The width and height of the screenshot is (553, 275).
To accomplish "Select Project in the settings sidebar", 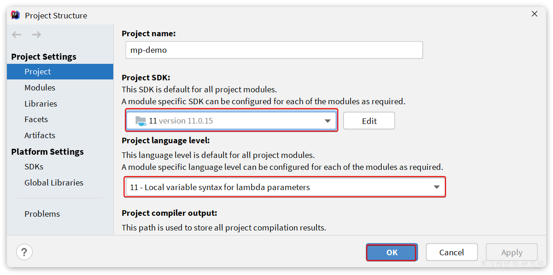I will (38, 72).
